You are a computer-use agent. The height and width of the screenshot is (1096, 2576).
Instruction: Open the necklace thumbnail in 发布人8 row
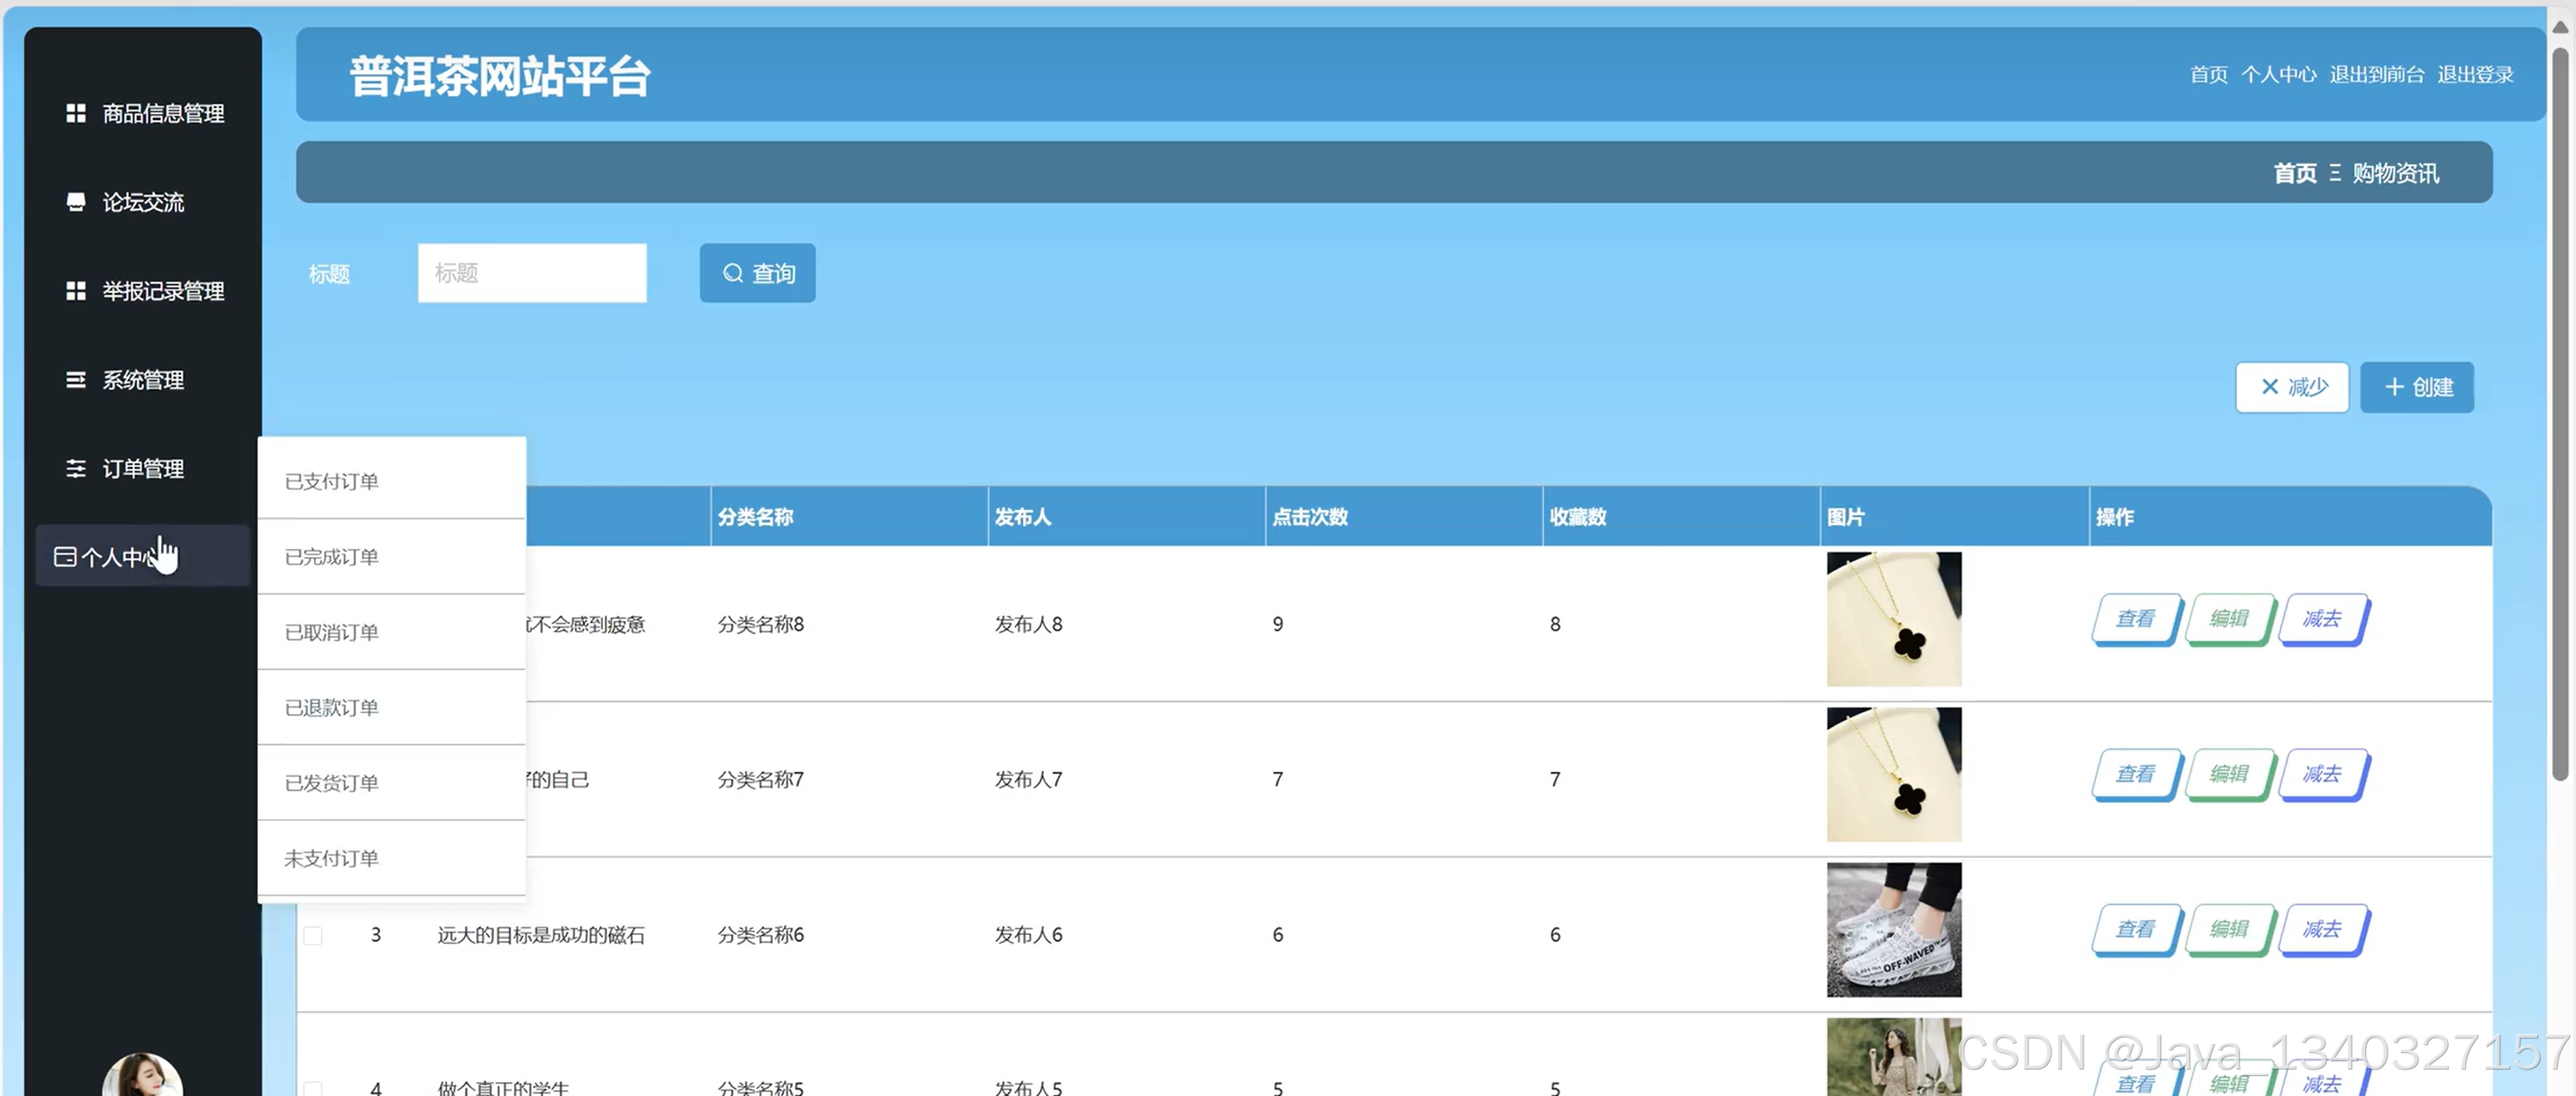[1893, 619]
